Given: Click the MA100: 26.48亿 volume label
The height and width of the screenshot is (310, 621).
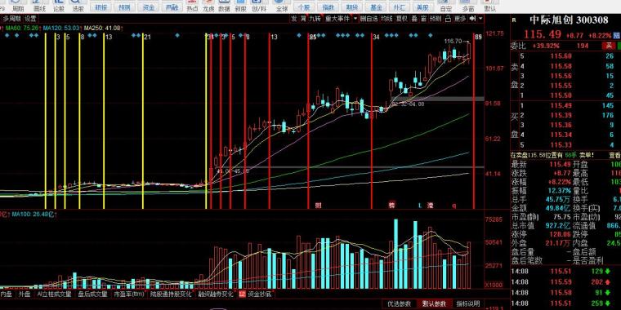Looking at the screenshot, I should [x=34, y=215].
